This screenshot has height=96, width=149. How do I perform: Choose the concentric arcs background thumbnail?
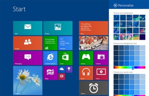click(136, 30)
